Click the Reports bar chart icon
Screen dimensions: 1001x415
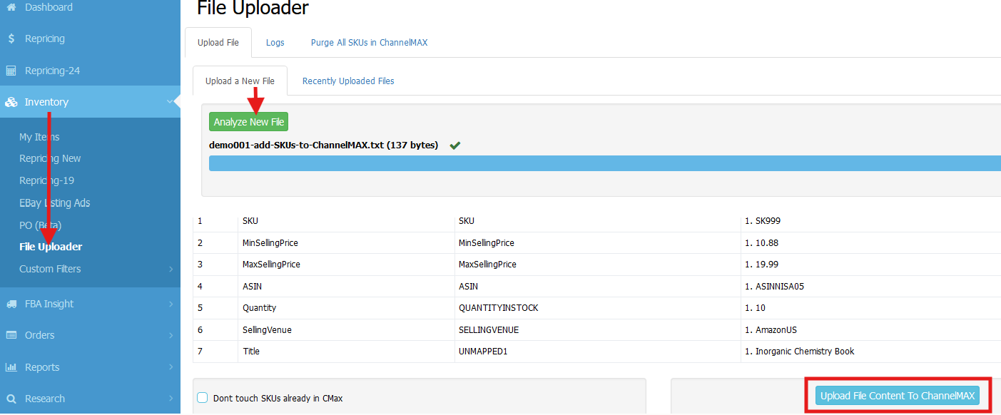point(11,367)
